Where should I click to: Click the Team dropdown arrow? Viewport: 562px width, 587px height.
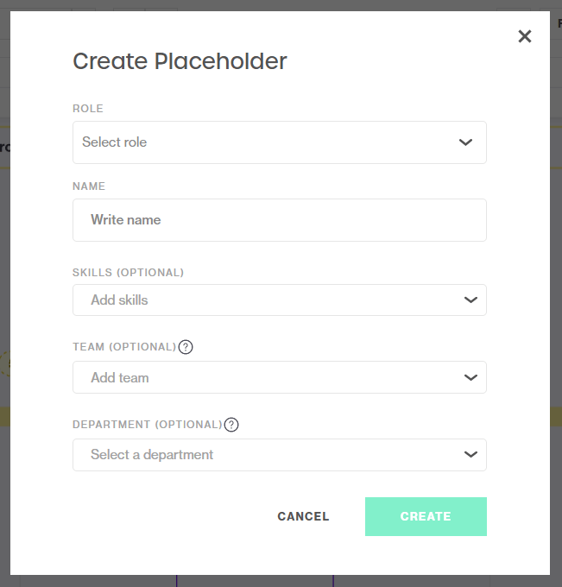[x=470, y=377]
